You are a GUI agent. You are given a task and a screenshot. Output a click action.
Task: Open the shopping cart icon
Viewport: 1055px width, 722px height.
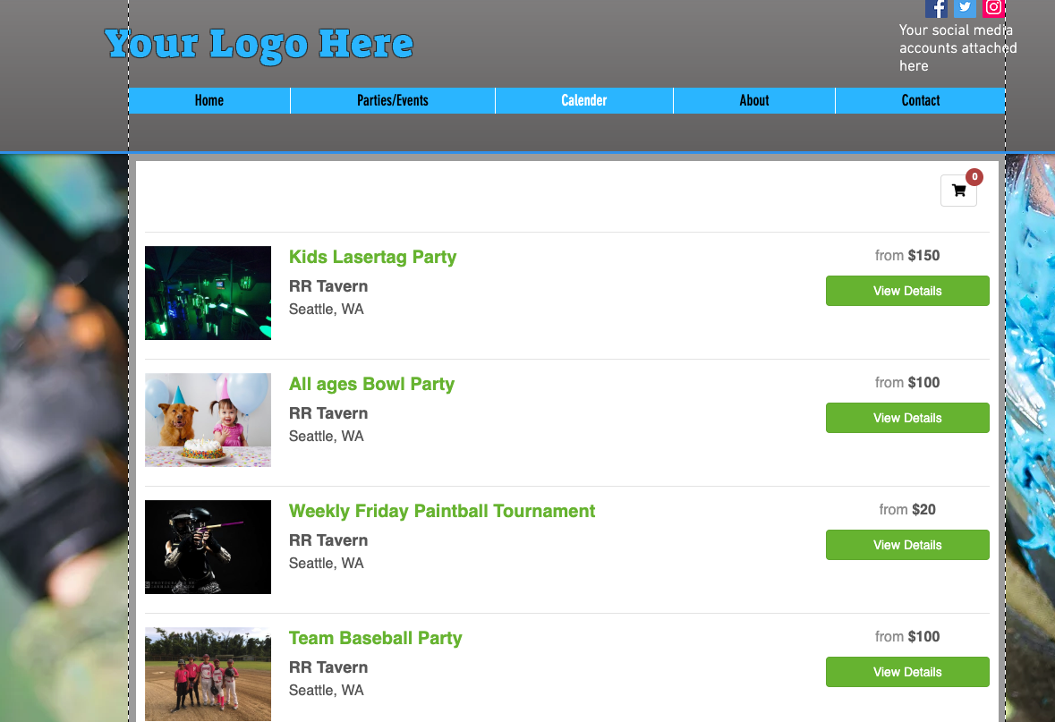click(x=958, y=191)
